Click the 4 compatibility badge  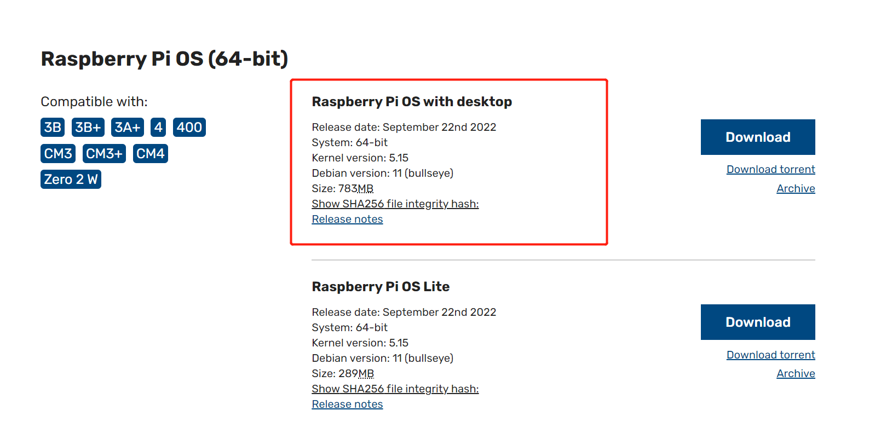click(x=158, y=127)
